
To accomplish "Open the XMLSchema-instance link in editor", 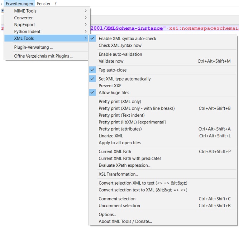I will [126, 28].
